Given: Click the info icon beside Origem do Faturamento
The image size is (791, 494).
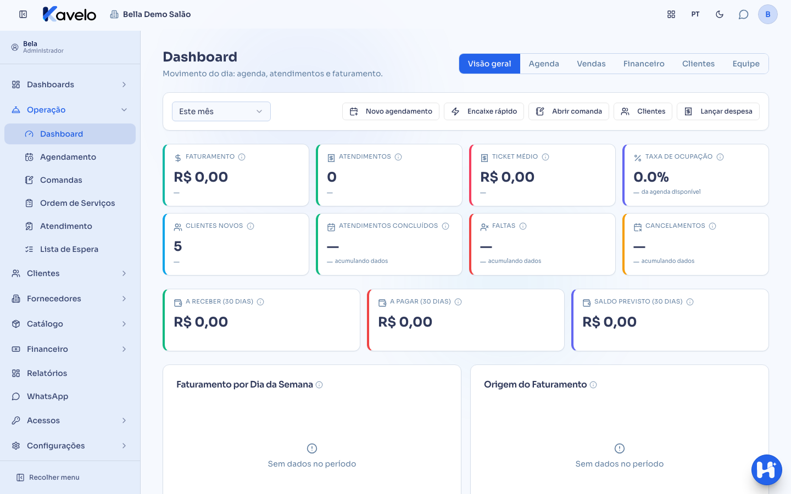Looking at the screenshot, I should click(x=593, y=385).
